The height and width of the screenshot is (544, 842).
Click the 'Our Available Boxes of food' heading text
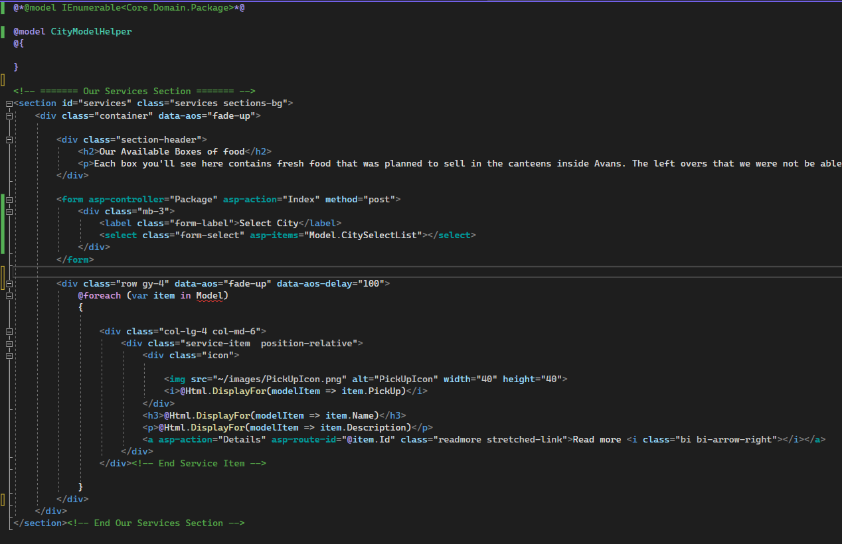(172, 151)
